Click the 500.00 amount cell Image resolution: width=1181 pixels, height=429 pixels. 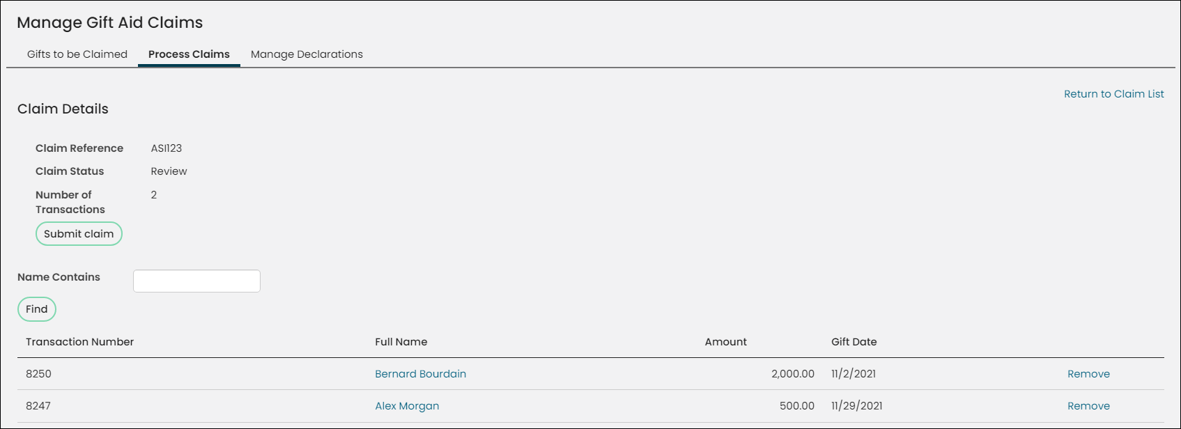796,406
